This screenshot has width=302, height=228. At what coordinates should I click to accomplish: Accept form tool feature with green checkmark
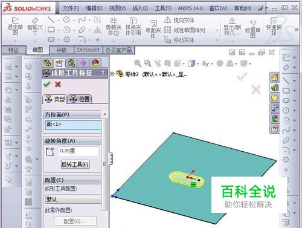tap(47, 84)
